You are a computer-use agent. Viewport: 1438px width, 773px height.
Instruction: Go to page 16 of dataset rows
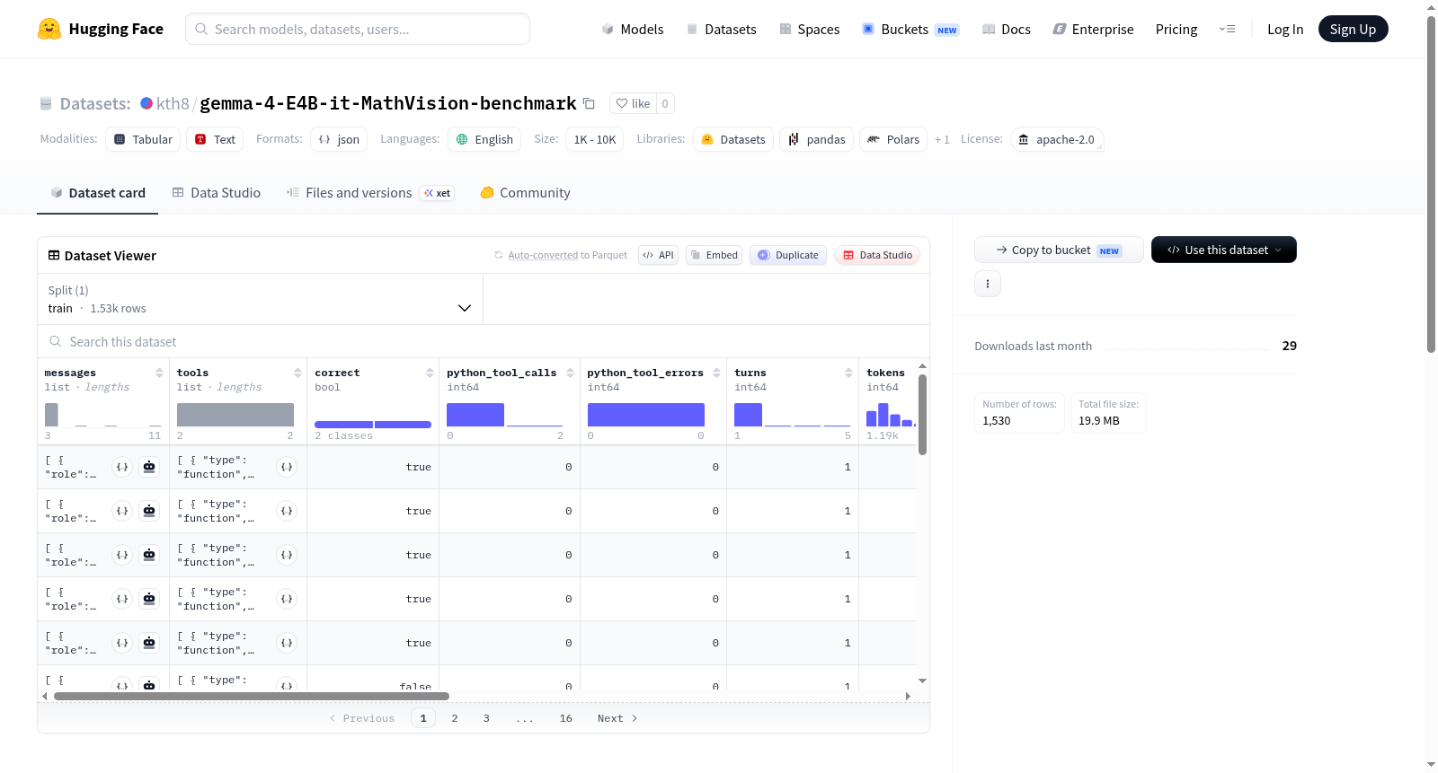point(566,718)
